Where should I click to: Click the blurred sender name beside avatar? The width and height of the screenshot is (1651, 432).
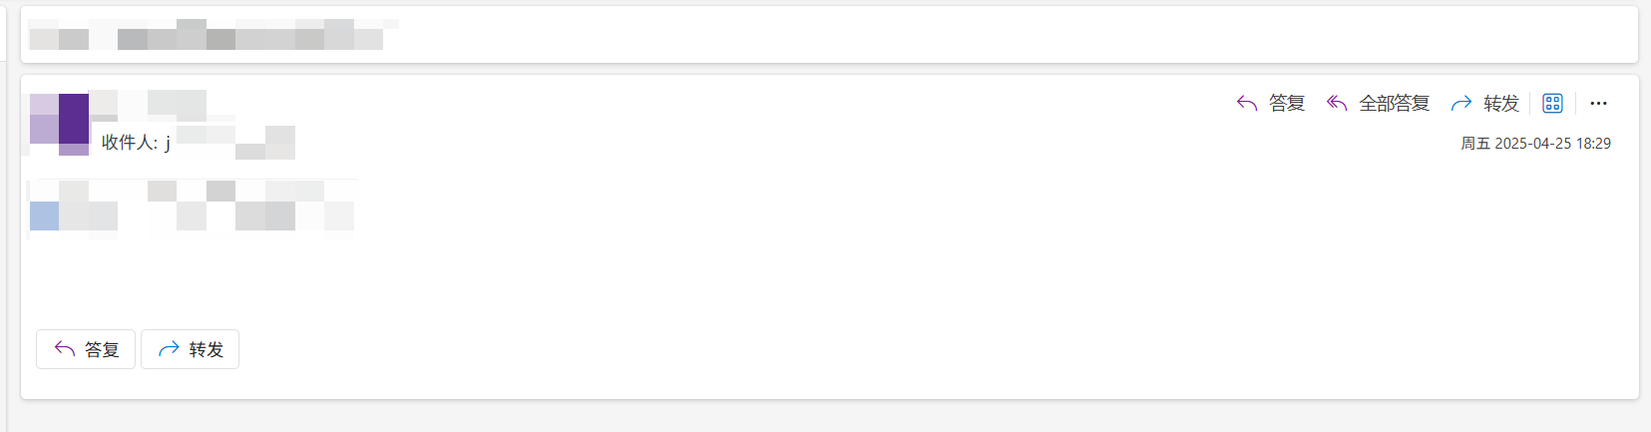coord(163,105)
